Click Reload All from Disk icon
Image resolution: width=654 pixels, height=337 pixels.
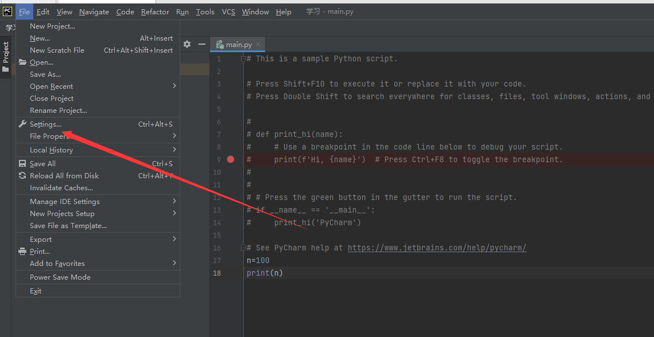[22, 176]
